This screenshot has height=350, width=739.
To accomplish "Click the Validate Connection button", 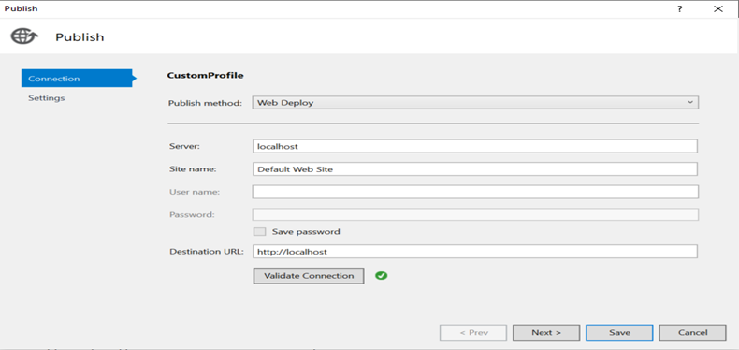I will tap(309, 276).
